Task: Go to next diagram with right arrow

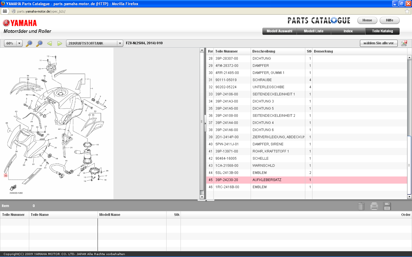Action: point(60,43)
